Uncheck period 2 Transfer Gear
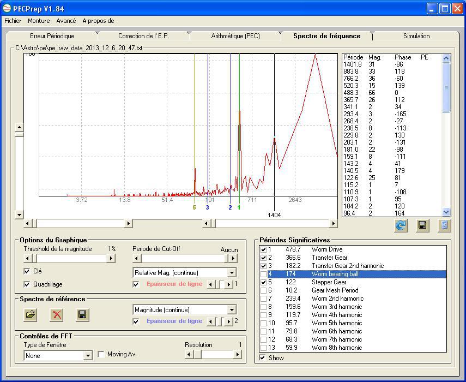This screenshot has width=466, height=382. [263, 258]
